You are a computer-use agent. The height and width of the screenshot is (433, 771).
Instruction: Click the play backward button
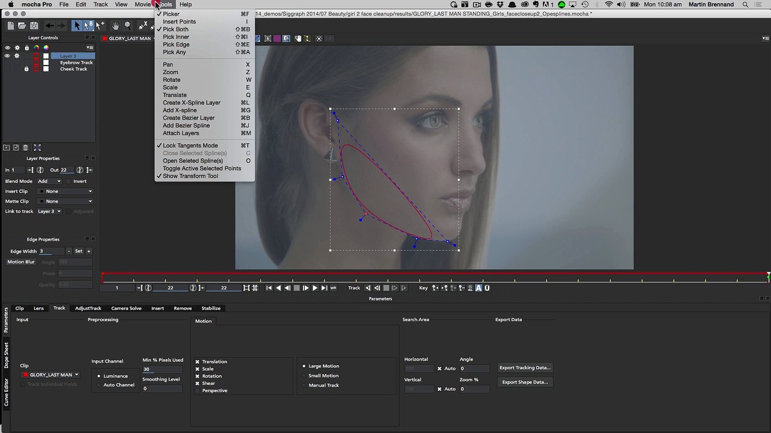point(279,288)
